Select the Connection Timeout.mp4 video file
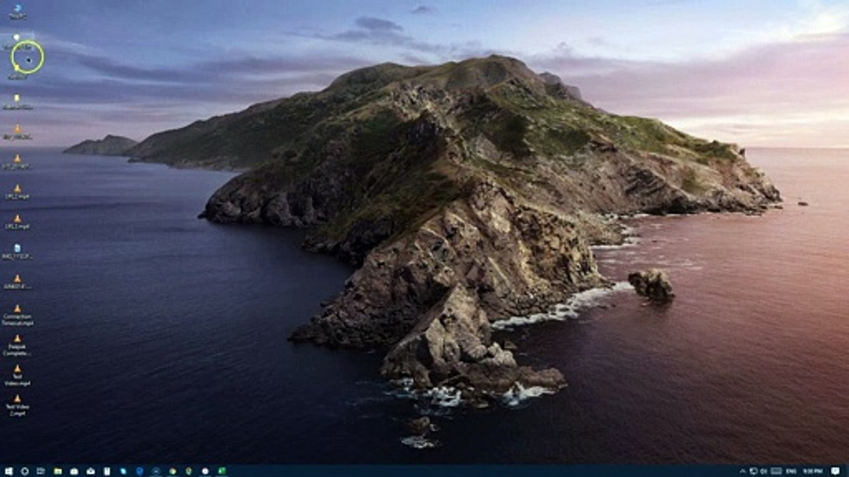Viewport: 849px width, 477px height. tap(17, 315)
